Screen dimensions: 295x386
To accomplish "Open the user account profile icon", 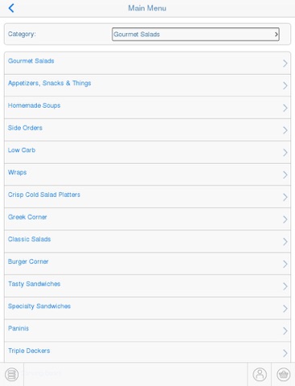I will click(x=260, y=374).
